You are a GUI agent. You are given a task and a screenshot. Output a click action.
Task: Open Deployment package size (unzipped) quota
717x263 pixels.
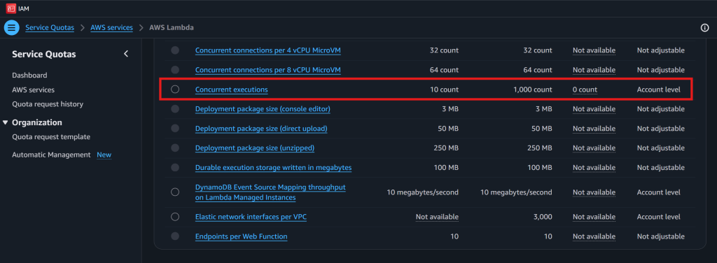pyautogui.click(x=255, y=148)
